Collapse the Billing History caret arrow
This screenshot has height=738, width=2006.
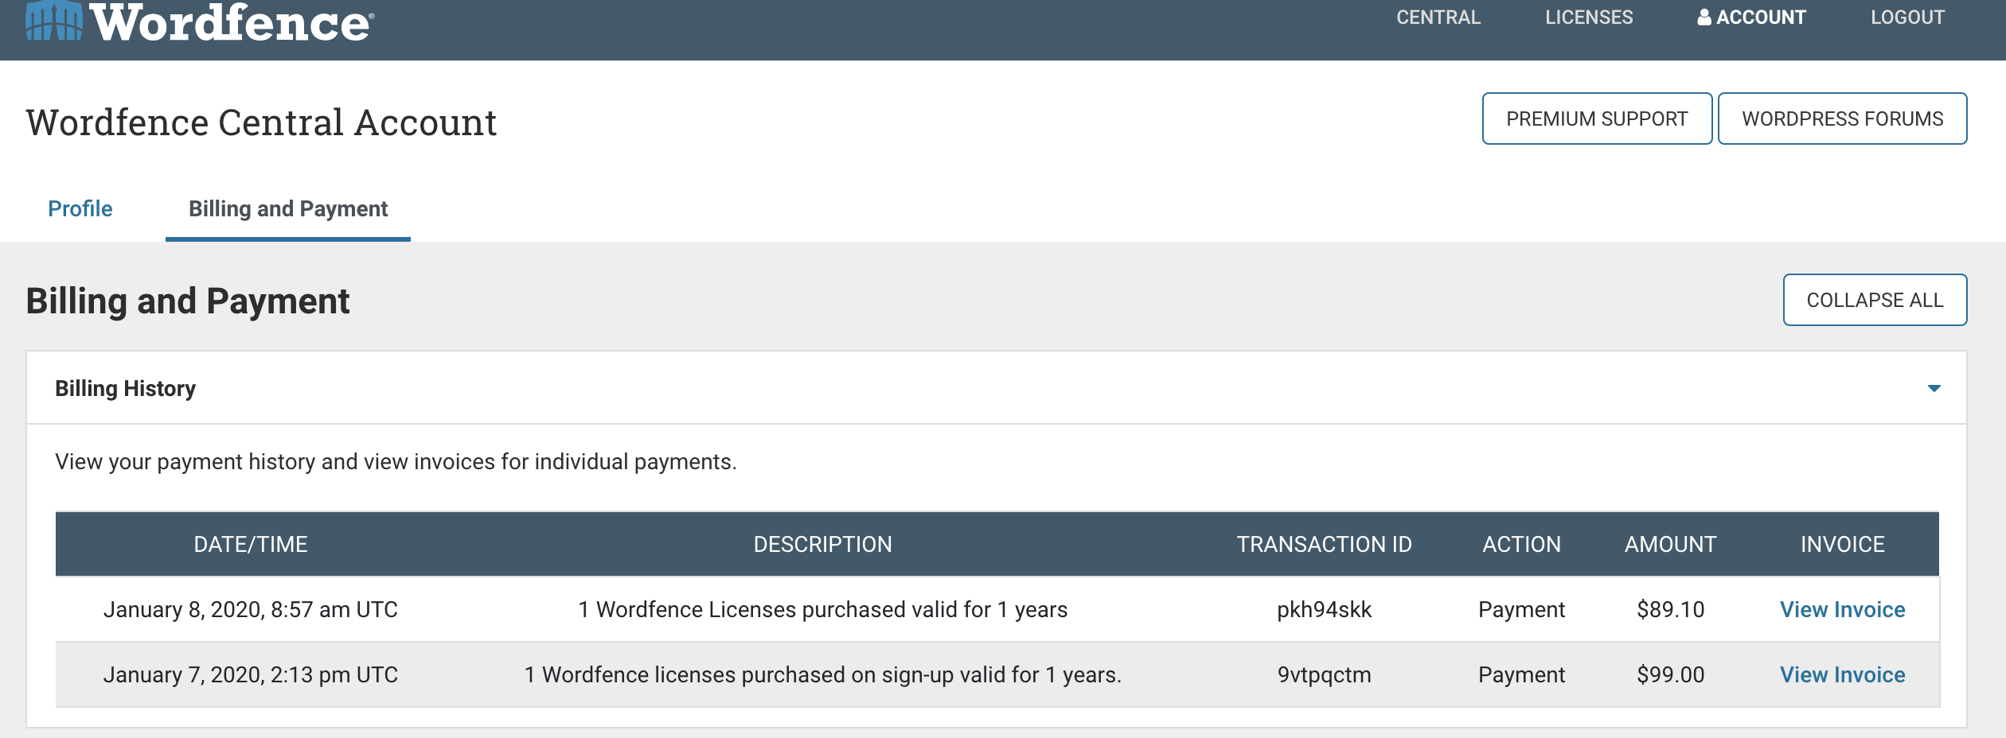(x=1934, y=388)
